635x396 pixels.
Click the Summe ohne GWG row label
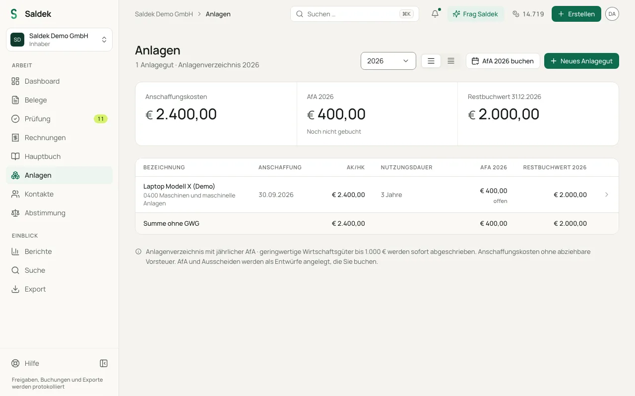[x=171, y=223]
